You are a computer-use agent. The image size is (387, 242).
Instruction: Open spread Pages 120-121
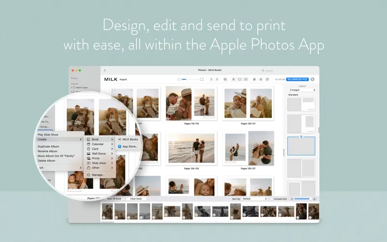248,103
